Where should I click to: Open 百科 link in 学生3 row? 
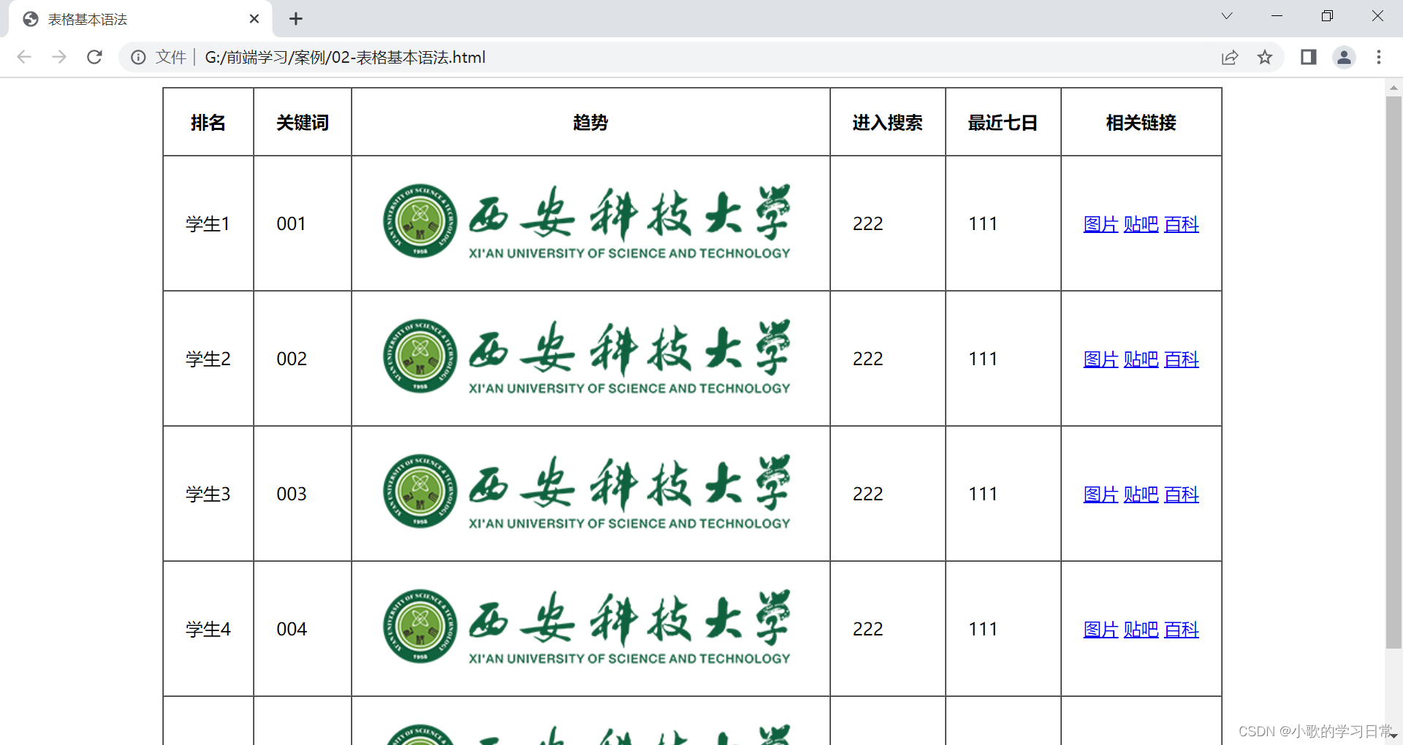[1182, 494]
